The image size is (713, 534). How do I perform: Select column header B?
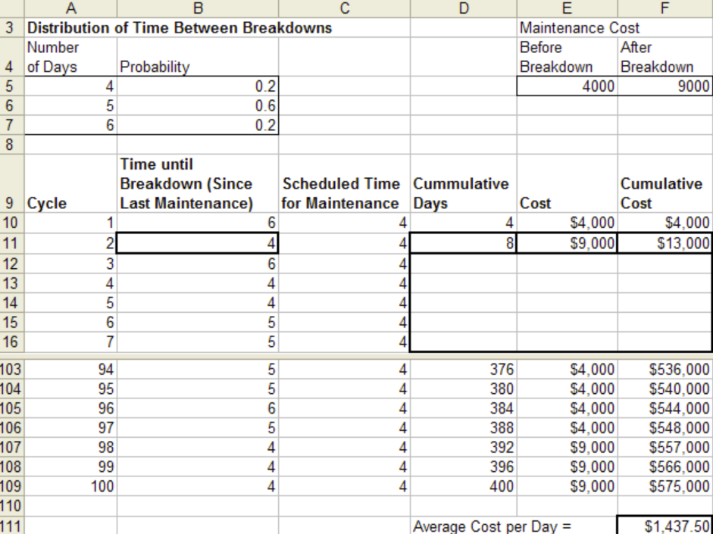pos(198,8)
